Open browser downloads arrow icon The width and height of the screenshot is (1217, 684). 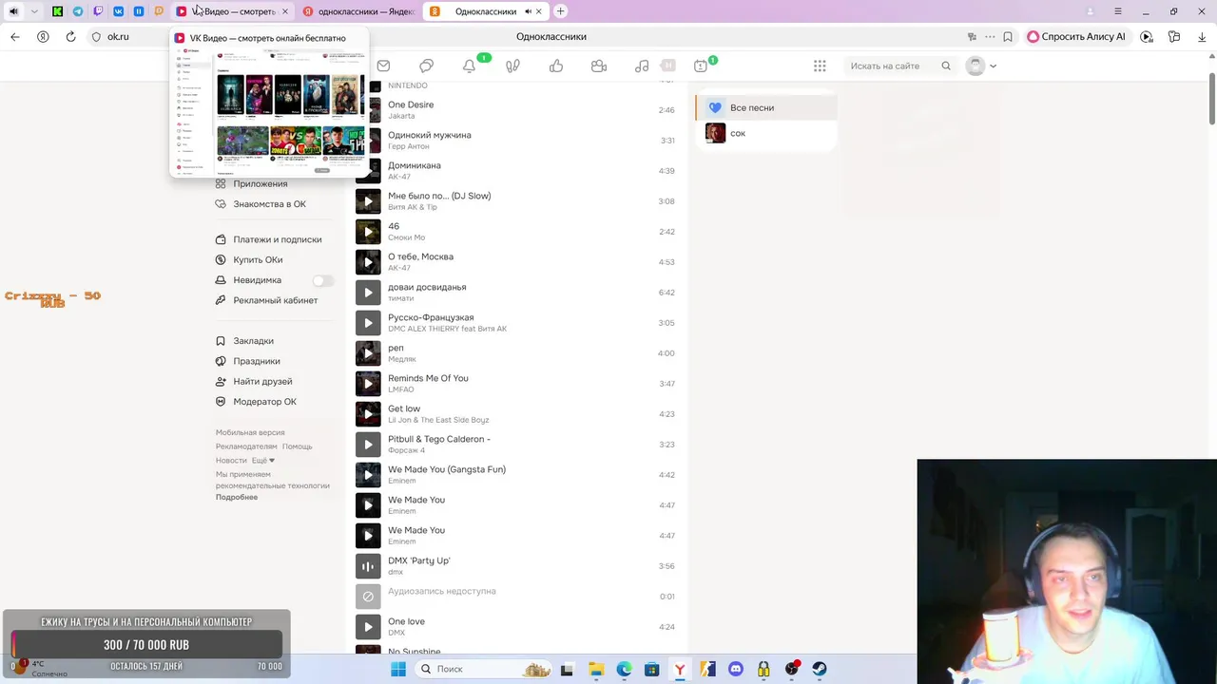(x=1202, y=36)
